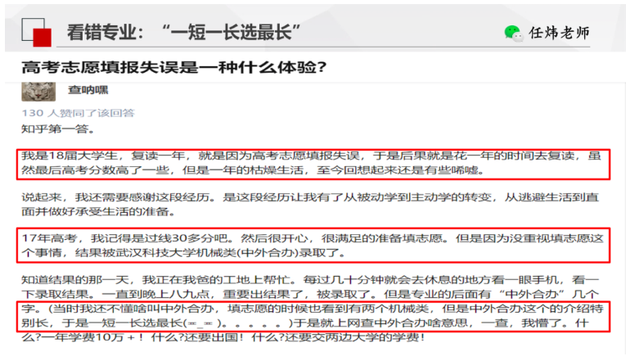Click the paragraph starting 17年高考
Image resolution: width=626 pixels, height=361 pixels.
(x=313, y=246)
